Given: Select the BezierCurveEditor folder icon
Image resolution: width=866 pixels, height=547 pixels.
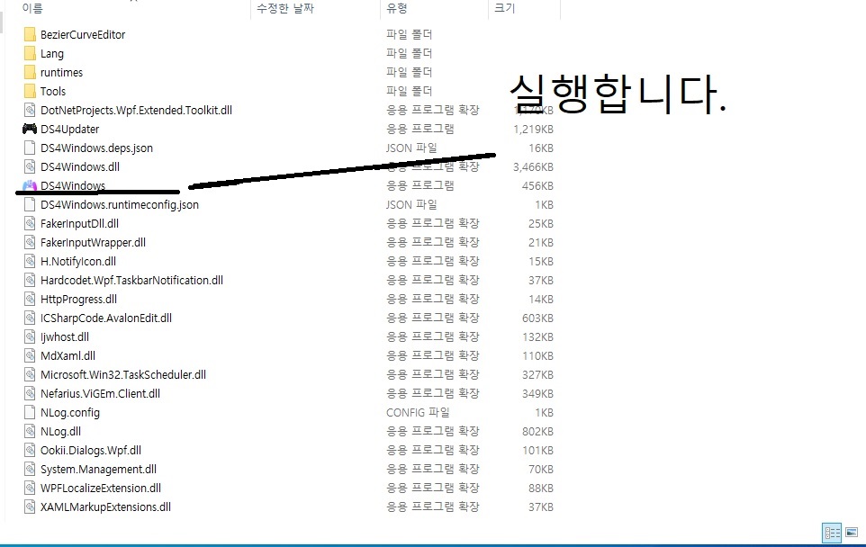Looking at the screenshot, I should click(30, 35).
